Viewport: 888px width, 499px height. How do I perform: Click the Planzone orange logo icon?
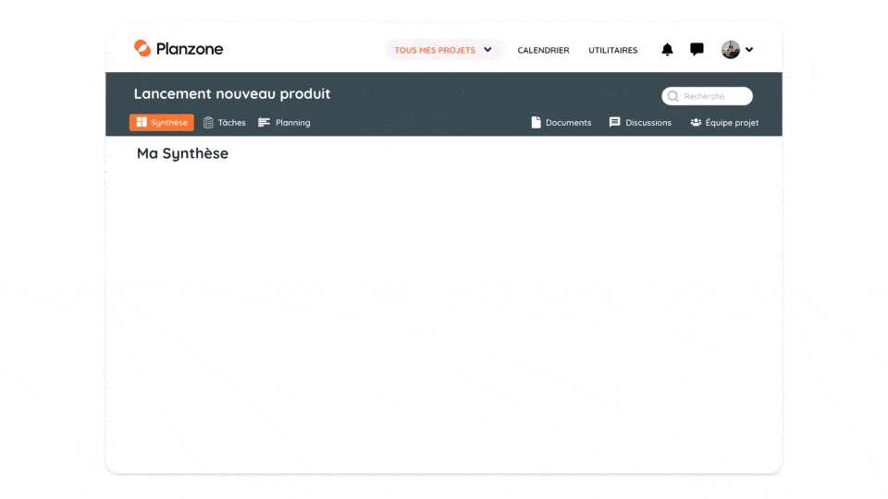click(142, 48)
